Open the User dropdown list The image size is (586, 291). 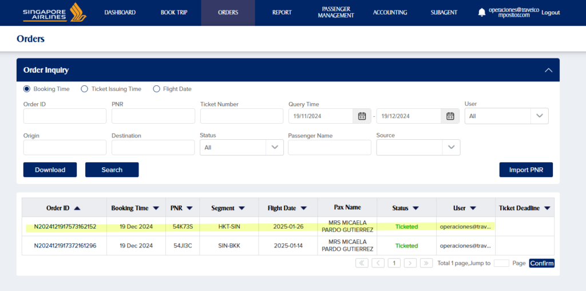pos(539,116)
